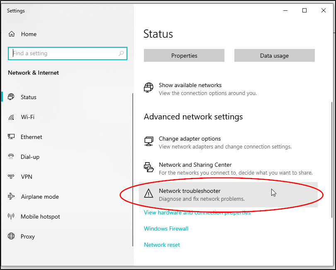Image resolution: width=336 pixels, height=270 pixels.
Task: Follow the Windows Firewall link
Action: (166, 229)
